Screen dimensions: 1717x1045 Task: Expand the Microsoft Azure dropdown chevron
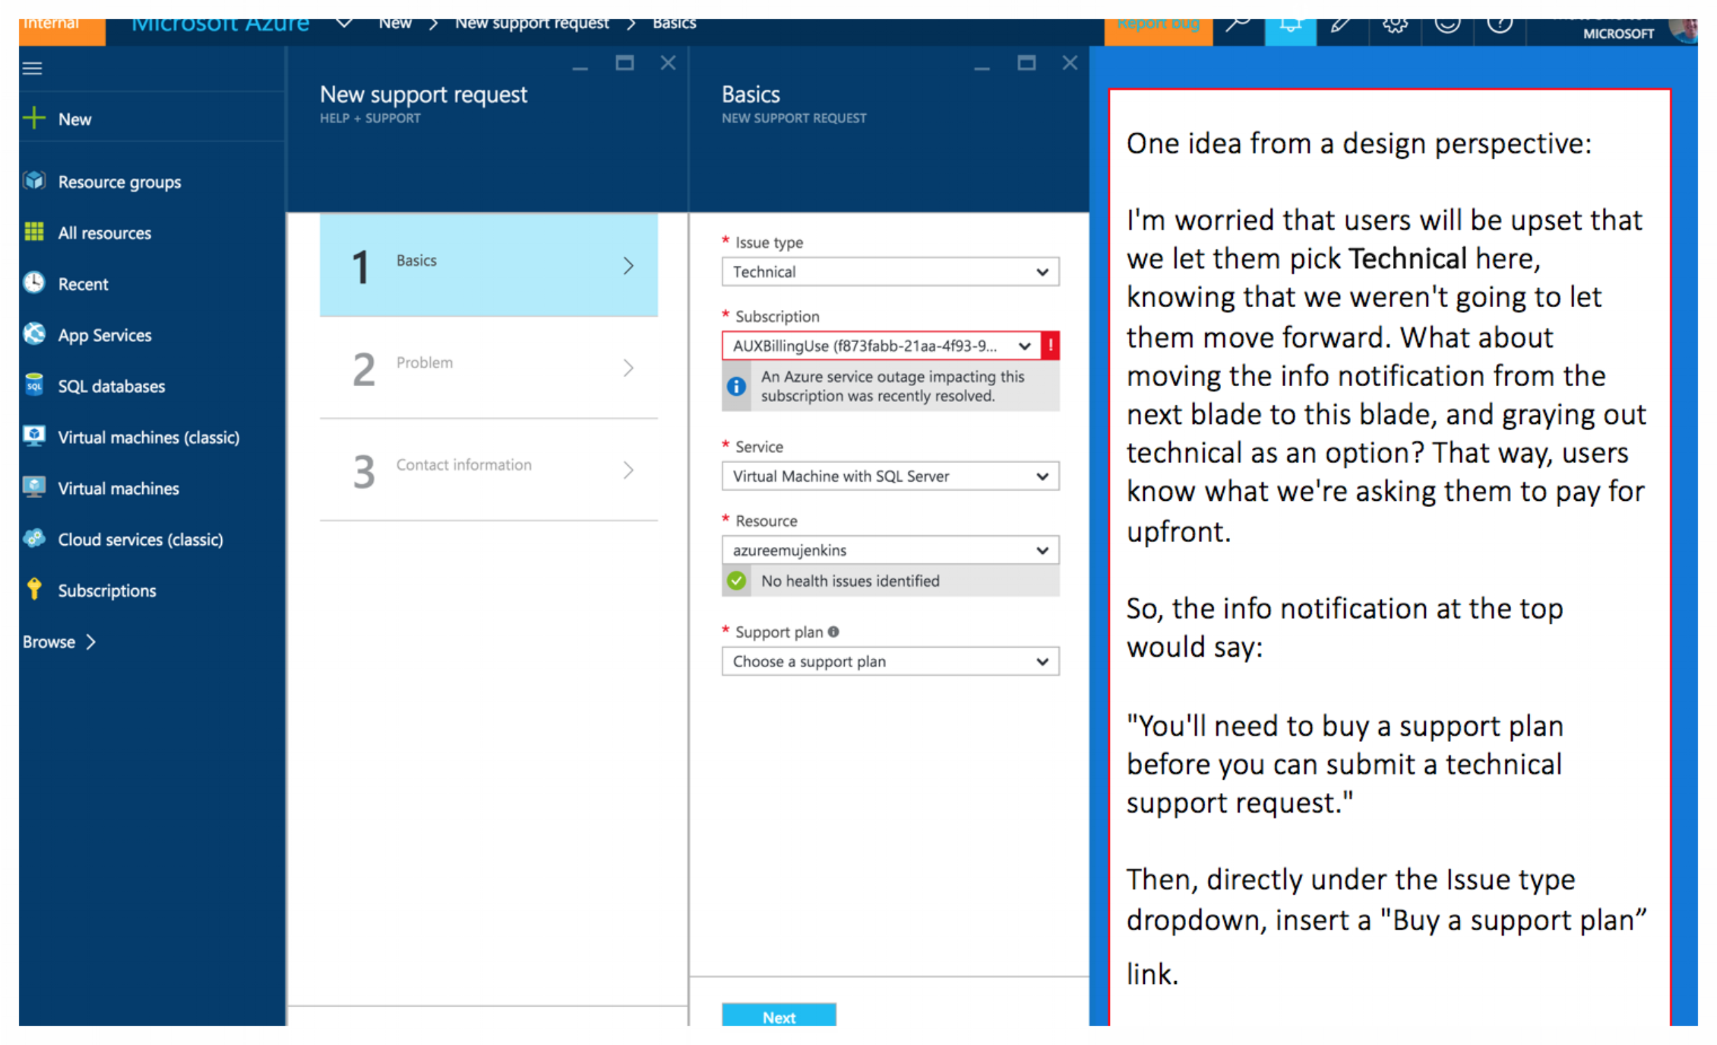click(x=344, y=23)
